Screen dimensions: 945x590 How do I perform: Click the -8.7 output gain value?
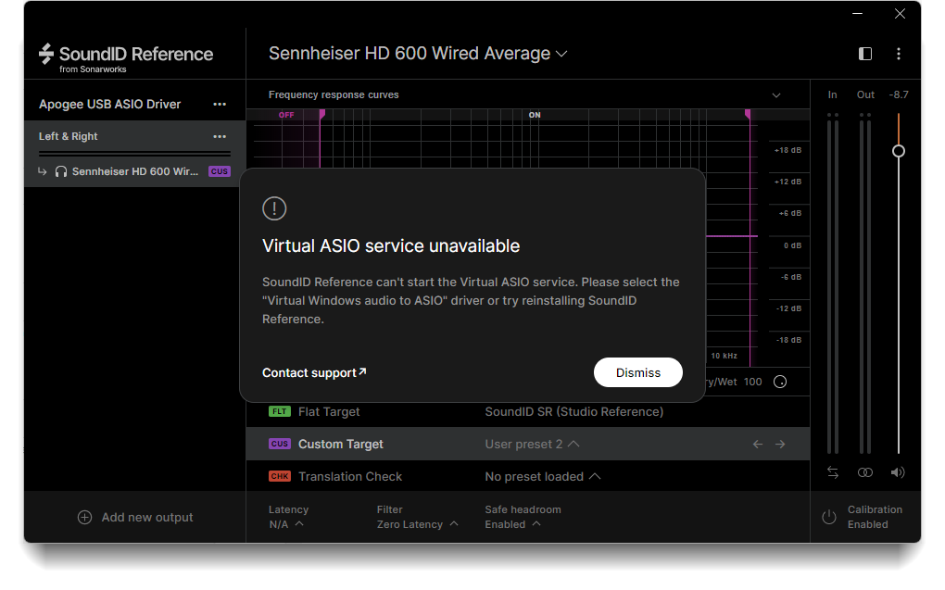[x=898, y=95]
